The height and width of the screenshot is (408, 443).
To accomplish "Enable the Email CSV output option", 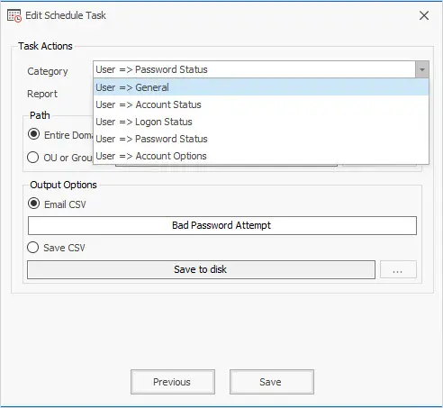I will [33, 204].
